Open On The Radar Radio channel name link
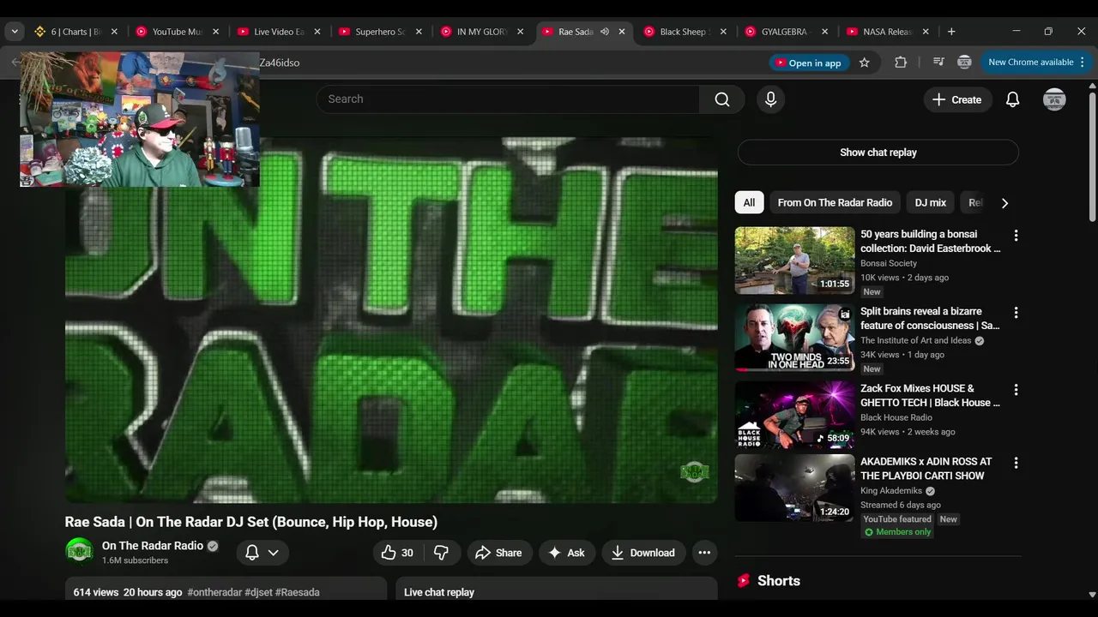 [153, 546]
